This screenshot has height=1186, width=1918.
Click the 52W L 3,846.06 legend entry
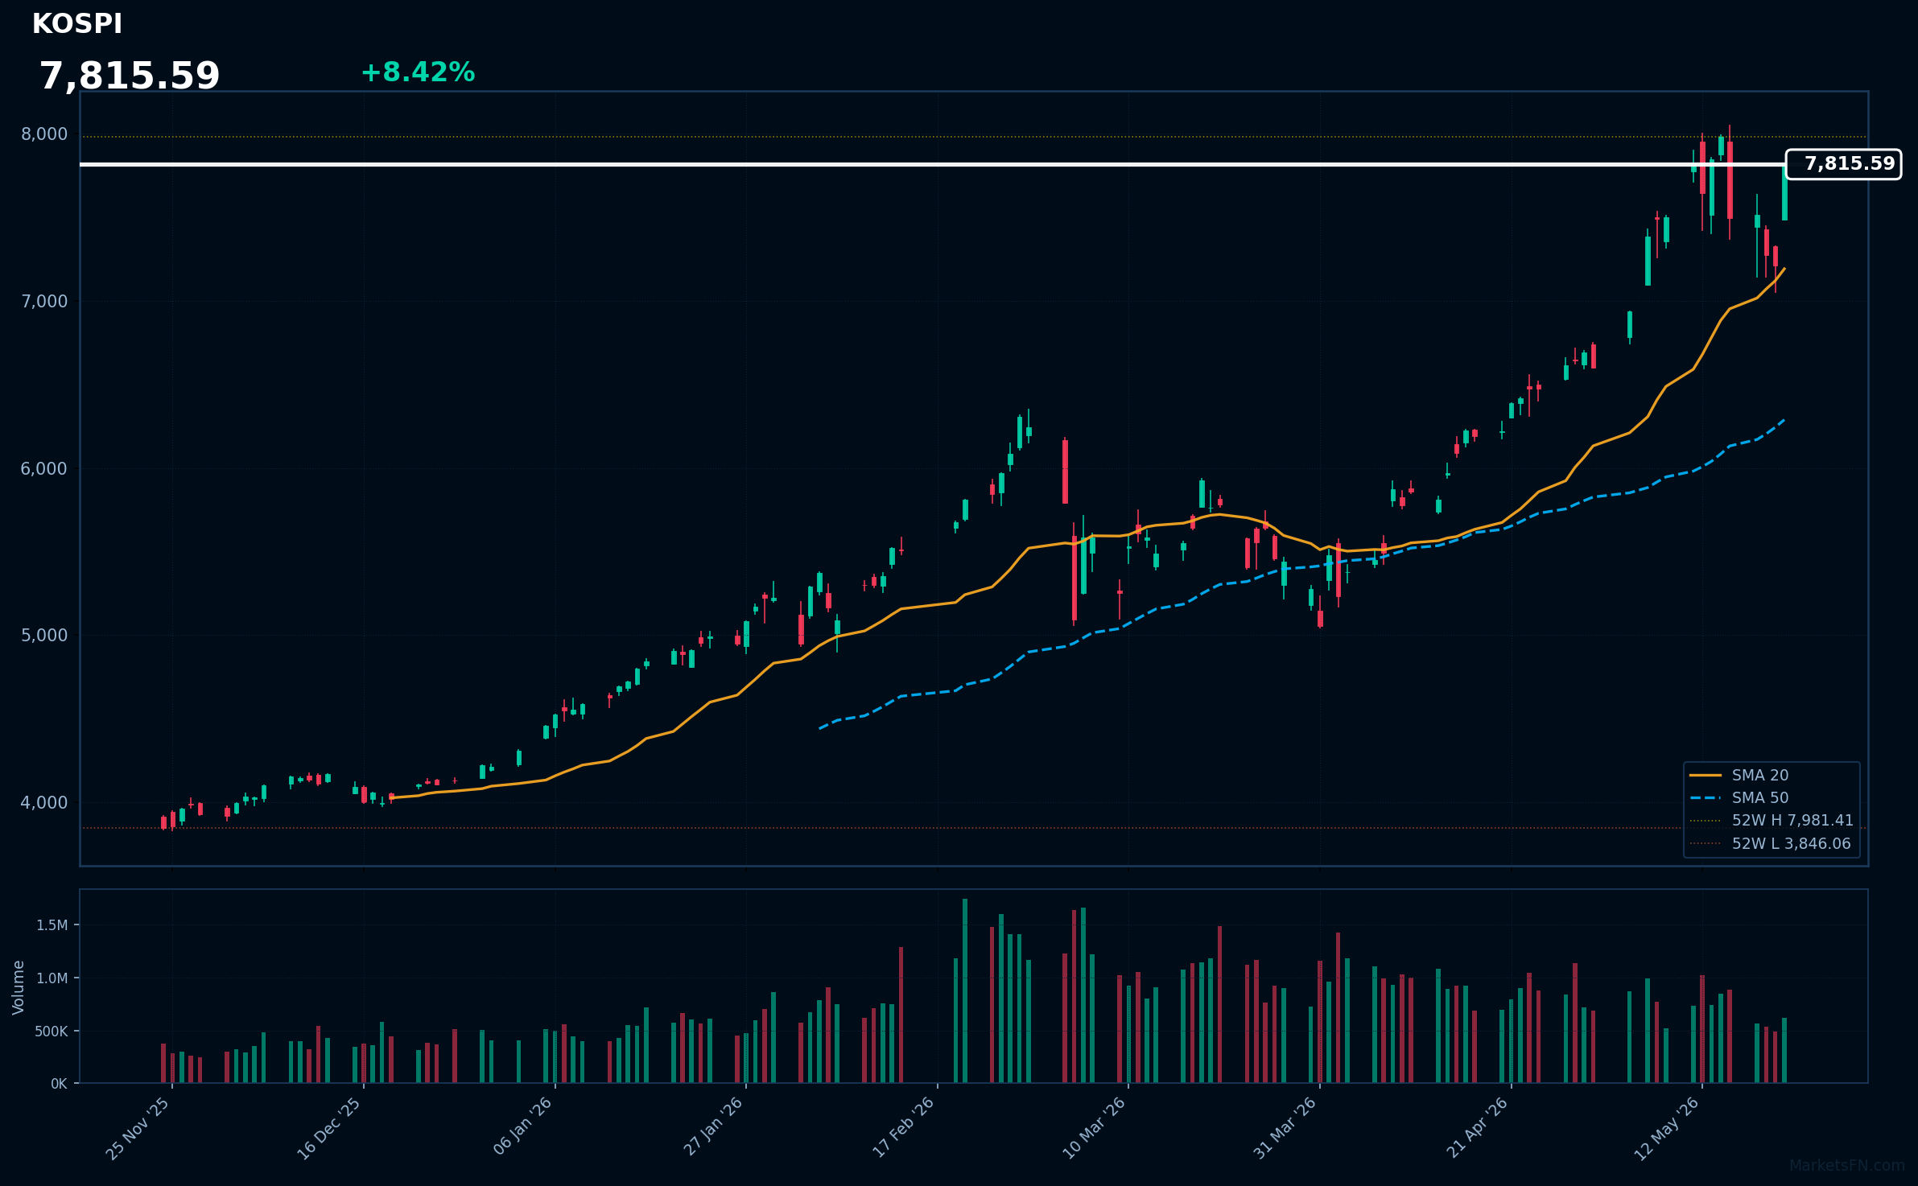[x=1770, y=844]
